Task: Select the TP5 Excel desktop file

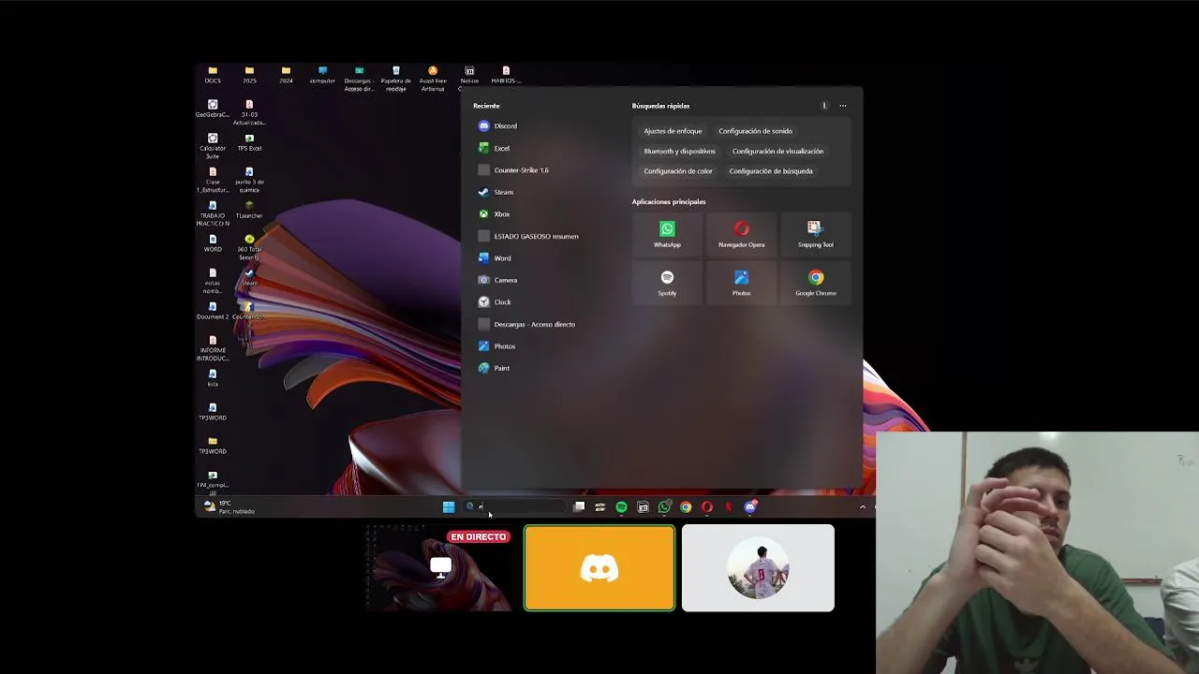Action: (249, 142)
